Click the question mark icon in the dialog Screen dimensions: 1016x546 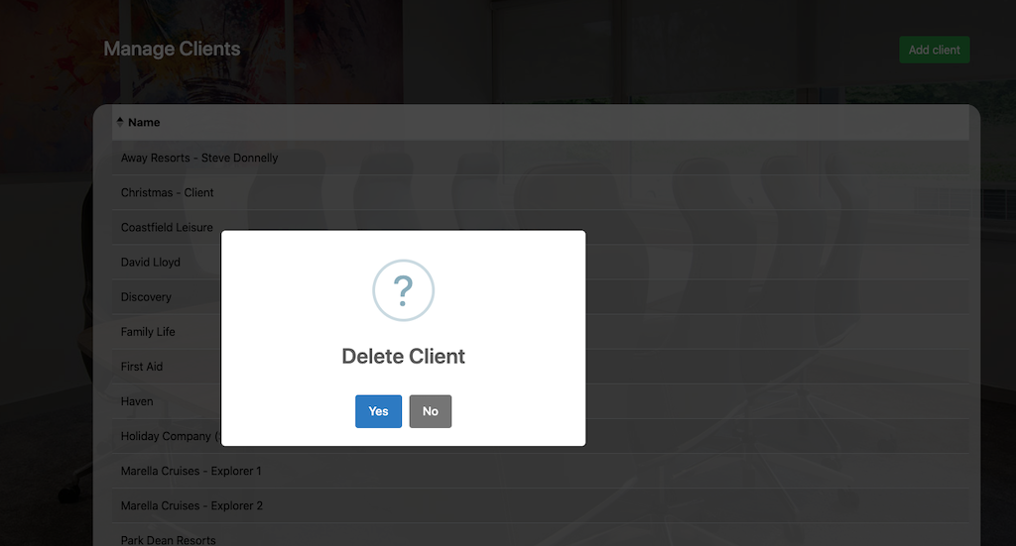[403, 290]
